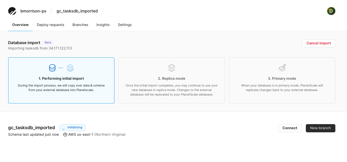The height and width of the screenshot is (162, 347).
Task: Open the user avatar menu
Action: [331, 11]
